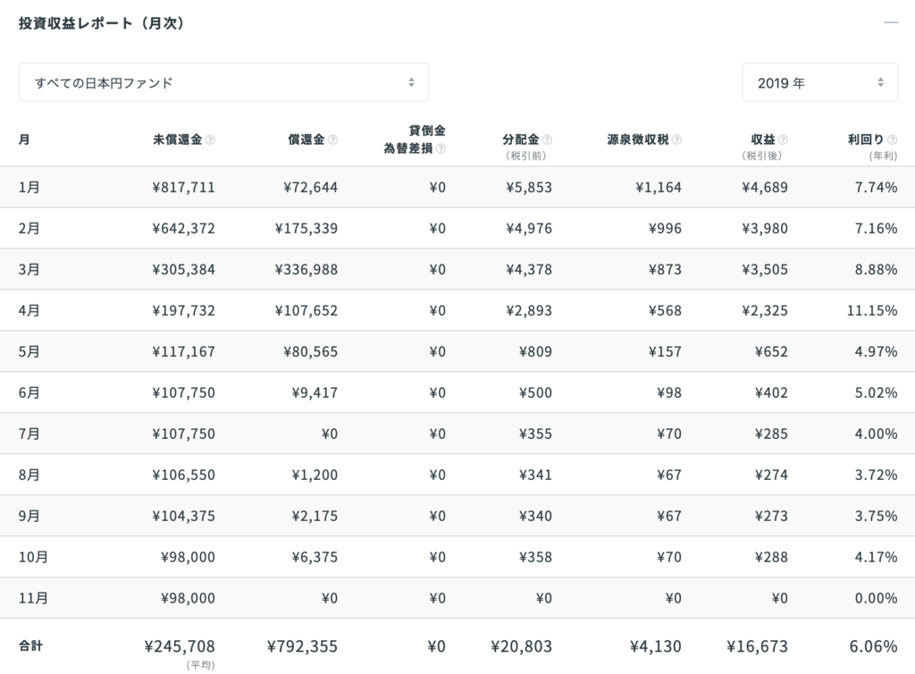Click help icon next to 分配金

548,140
